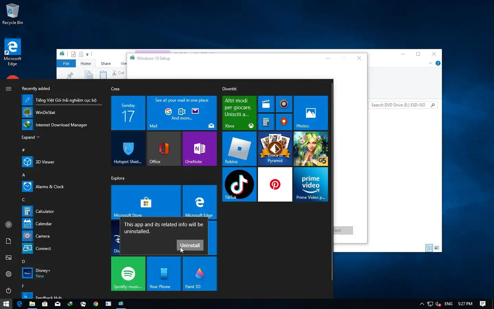Open 3D Viewer in the app list
The image size is (494, 309).
[62, 162]
